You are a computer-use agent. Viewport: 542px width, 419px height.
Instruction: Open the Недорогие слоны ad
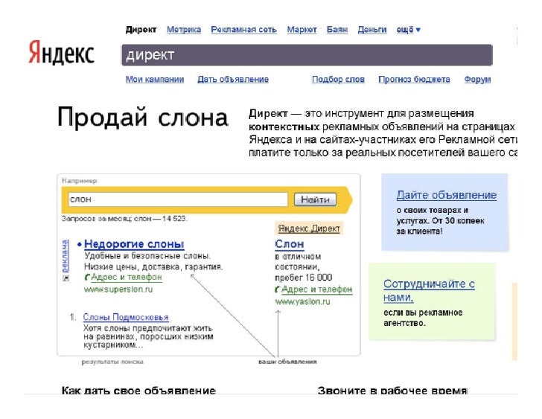(134, 244)
